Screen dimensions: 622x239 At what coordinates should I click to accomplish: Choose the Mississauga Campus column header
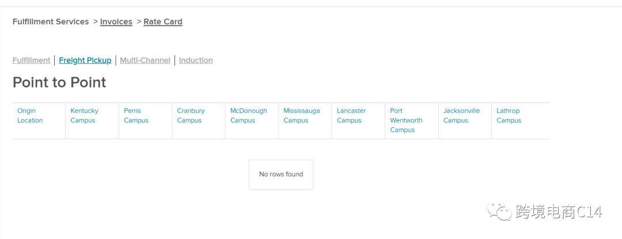301,116
